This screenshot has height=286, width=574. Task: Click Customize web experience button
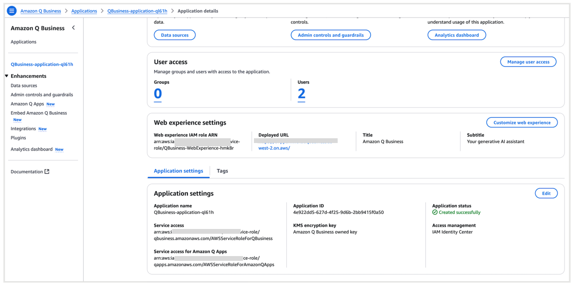pos(522,123)
